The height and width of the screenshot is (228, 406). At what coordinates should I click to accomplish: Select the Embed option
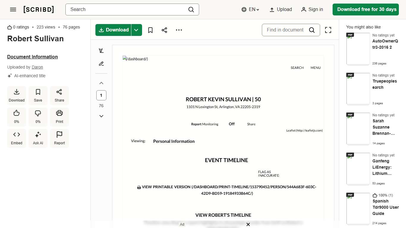click(x=16, y=138)
